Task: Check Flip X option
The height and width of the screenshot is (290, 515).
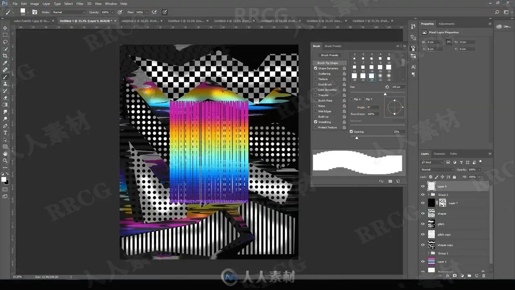Action: [x=351, y=99]
